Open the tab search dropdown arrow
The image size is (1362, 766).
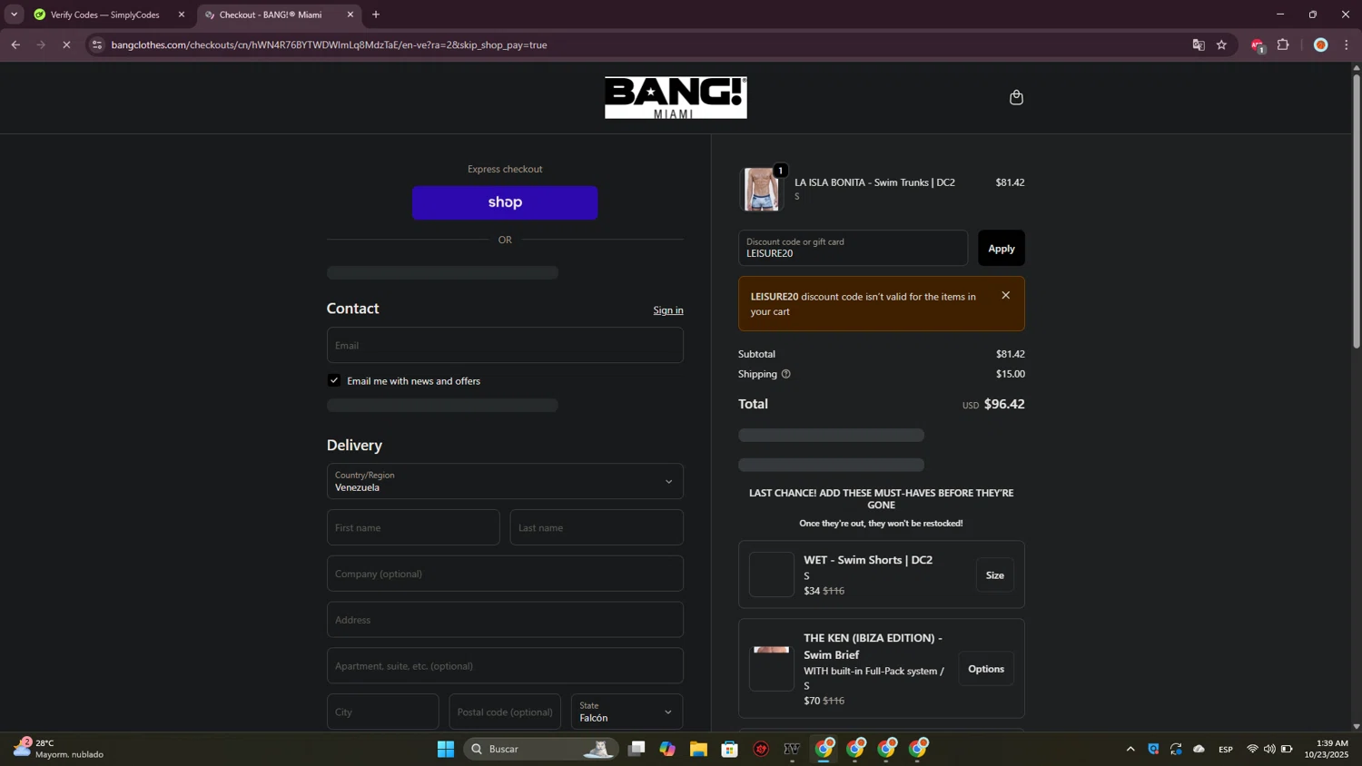point(14,15)
